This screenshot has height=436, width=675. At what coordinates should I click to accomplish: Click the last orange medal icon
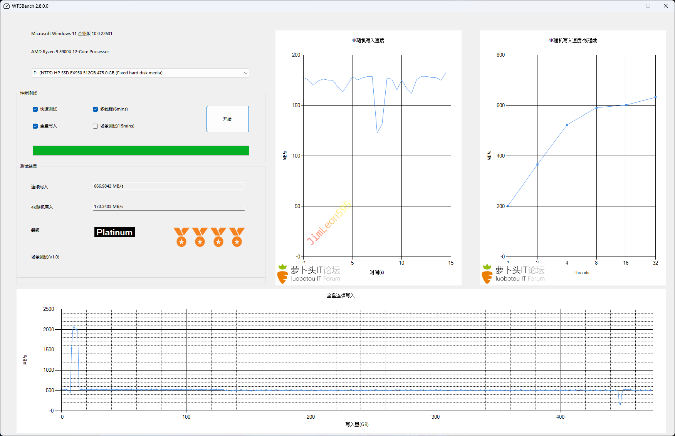pyautogui.click(x=237, y=236)
